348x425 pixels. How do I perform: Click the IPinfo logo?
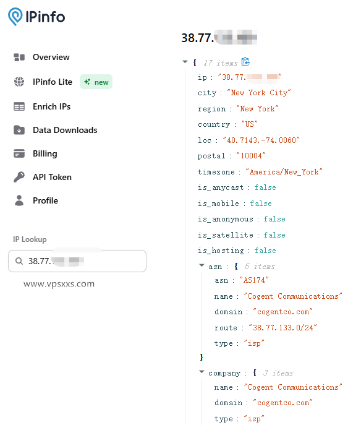[x=36, y=17]
